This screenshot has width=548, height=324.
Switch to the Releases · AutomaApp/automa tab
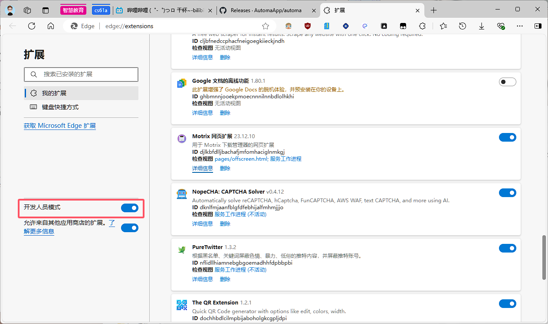click(x=268, y=10)
